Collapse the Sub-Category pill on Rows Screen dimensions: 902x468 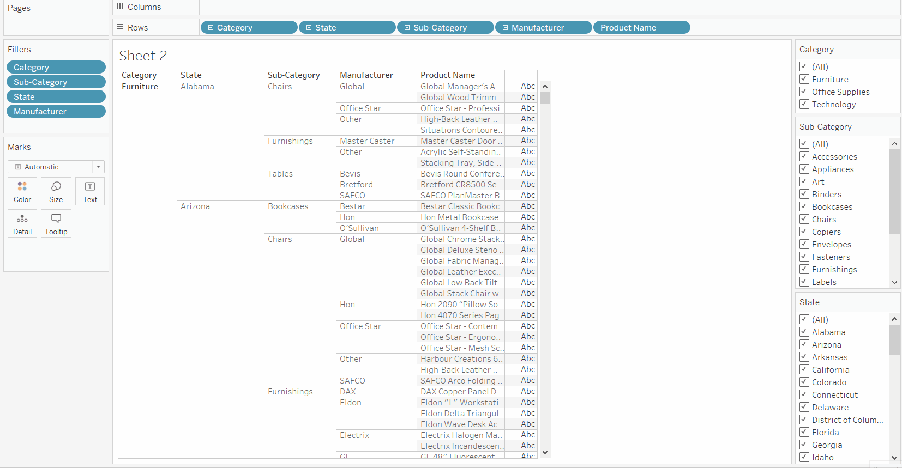[x=407, y=28]
